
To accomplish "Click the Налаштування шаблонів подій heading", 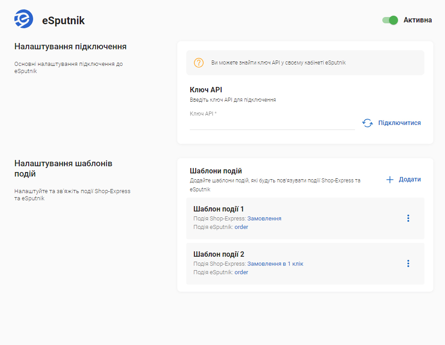I will [x=63, y=168].
